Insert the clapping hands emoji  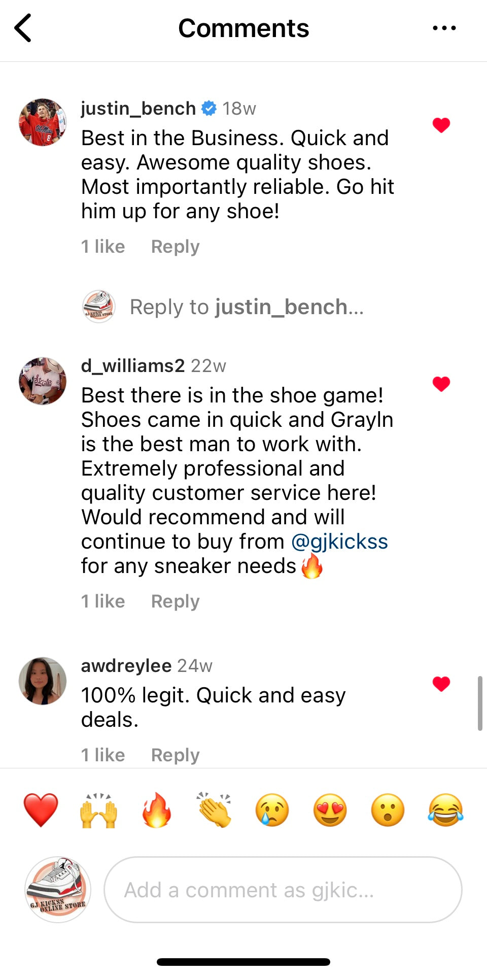click(214, 810)
